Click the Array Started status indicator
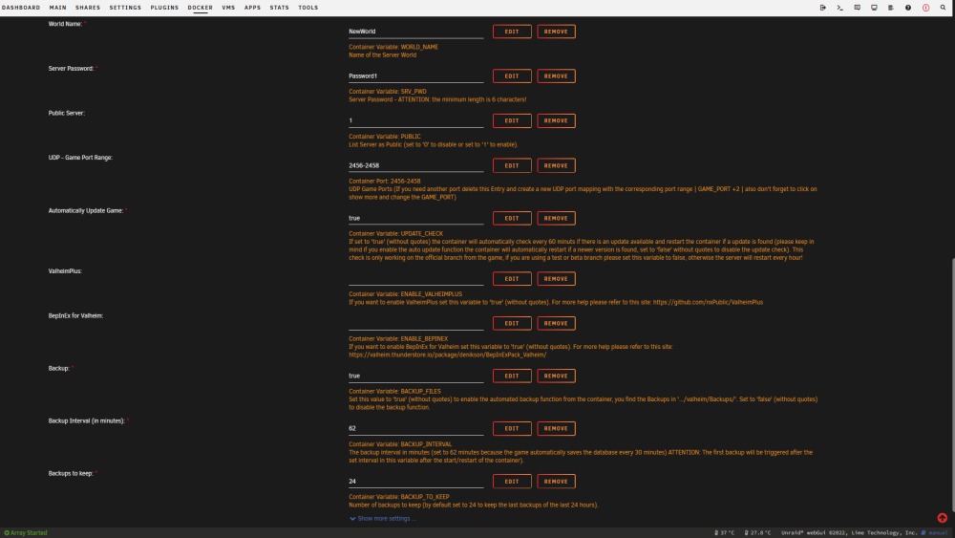This screenshot has height=538, width=955. click(26, 532)
